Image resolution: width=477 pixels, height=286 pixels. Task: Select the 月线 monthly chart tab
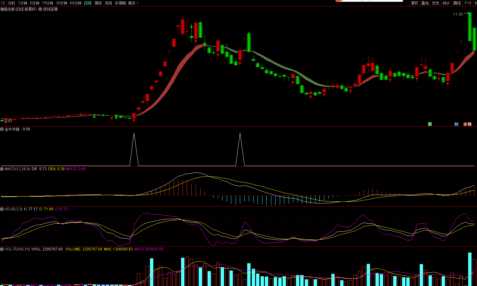pyautogui.click(x=109, y=3)
